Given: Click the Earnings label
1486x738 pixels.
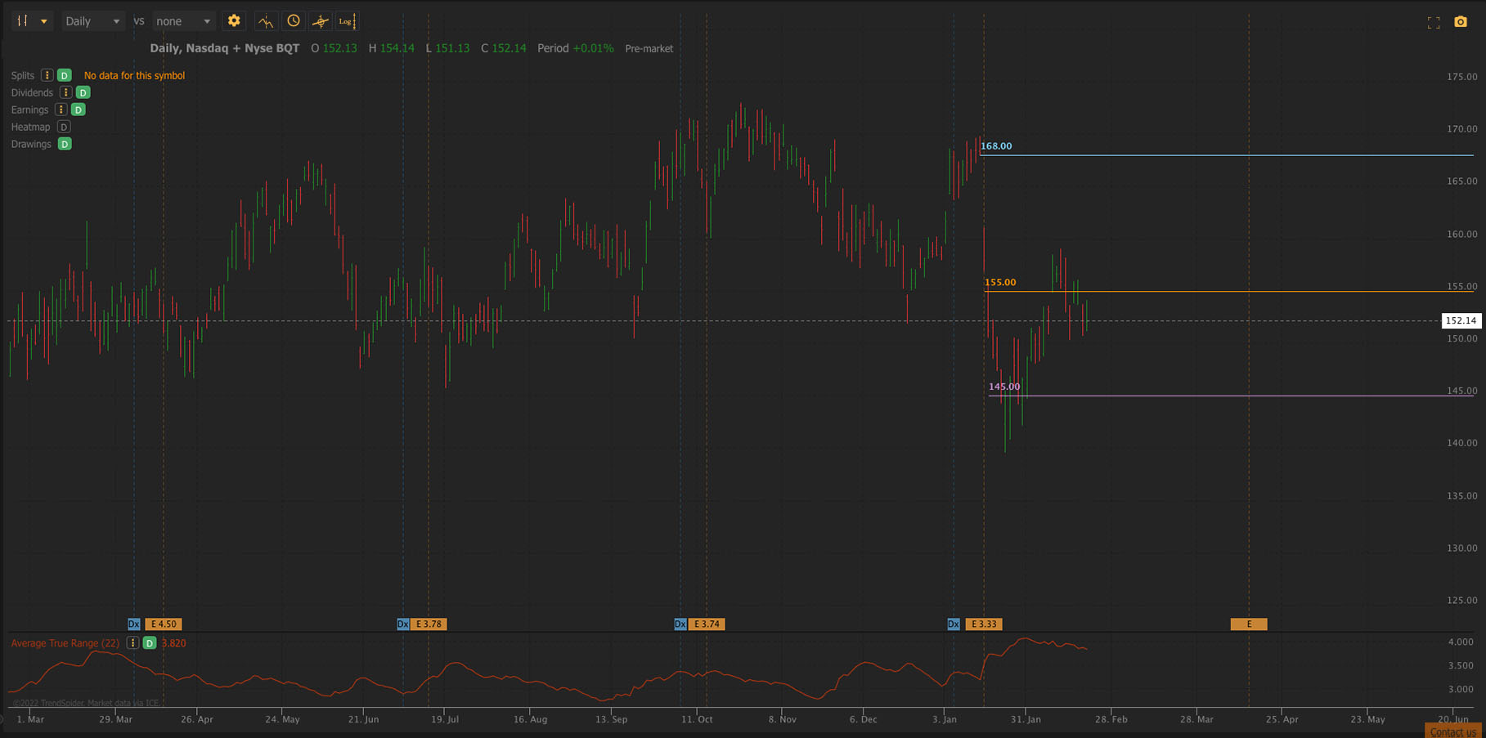Looking at the screenshot, I should [29, 110].
